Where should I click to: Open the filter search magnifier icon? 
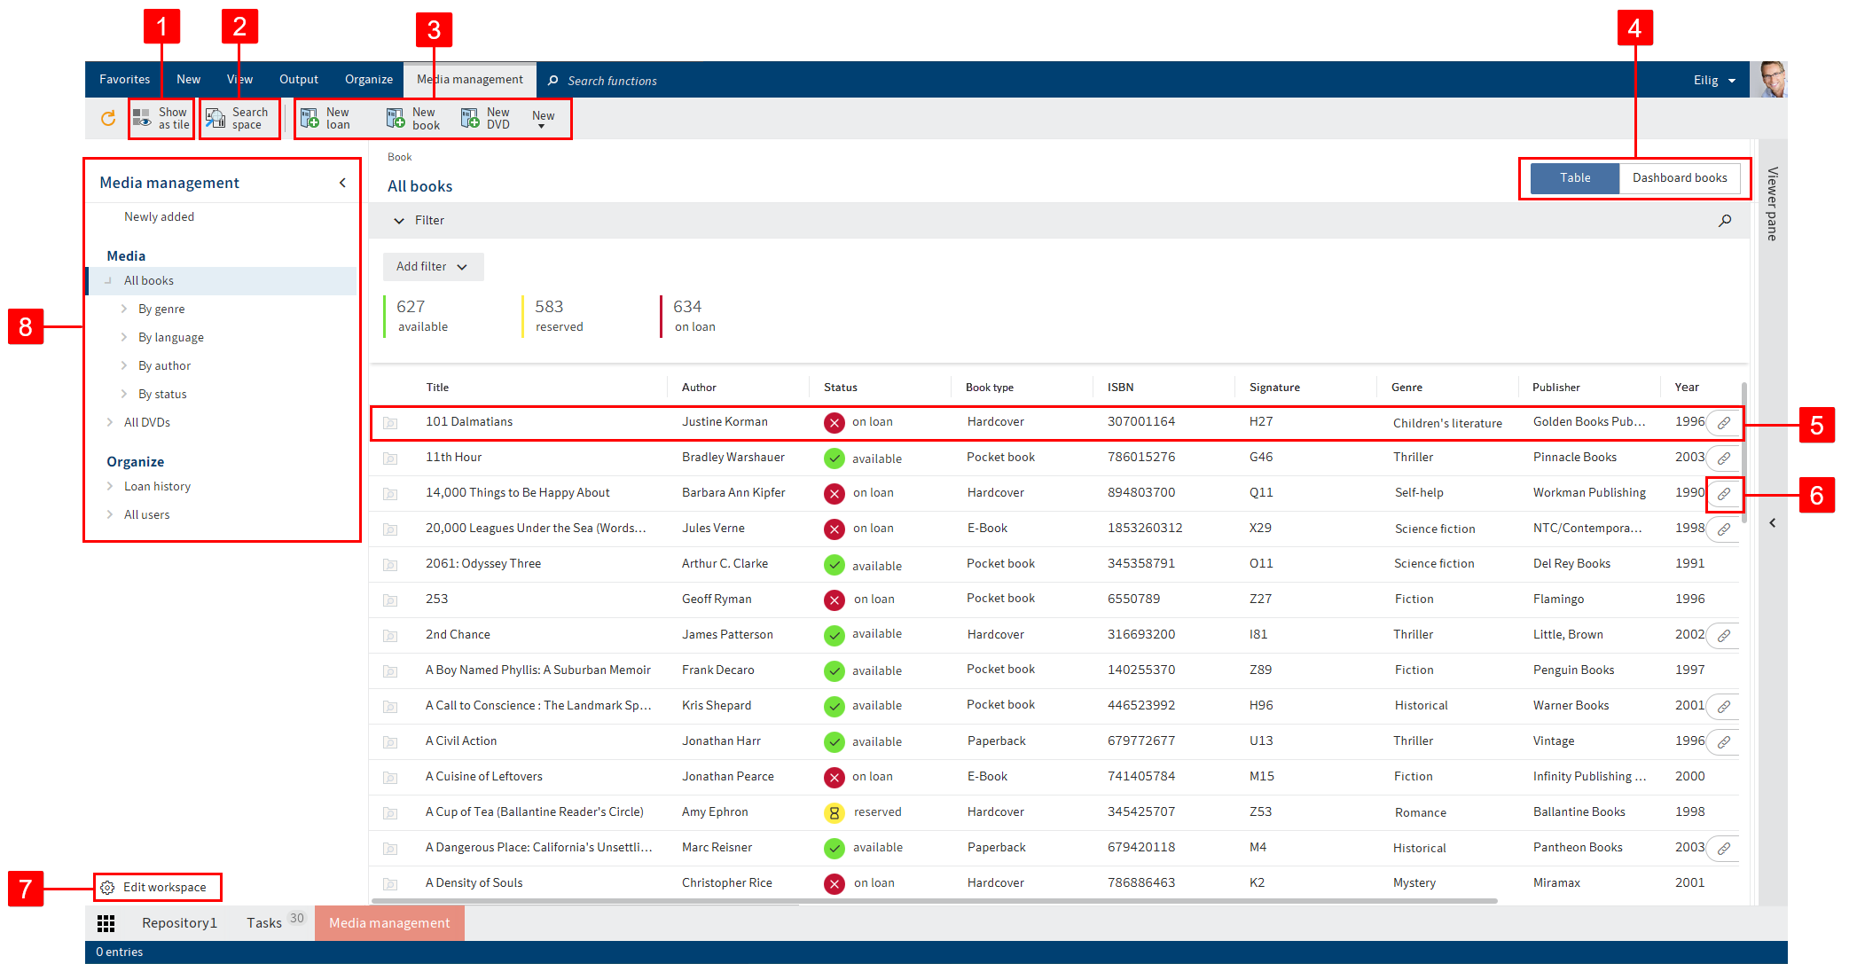tap(1725, 221)
